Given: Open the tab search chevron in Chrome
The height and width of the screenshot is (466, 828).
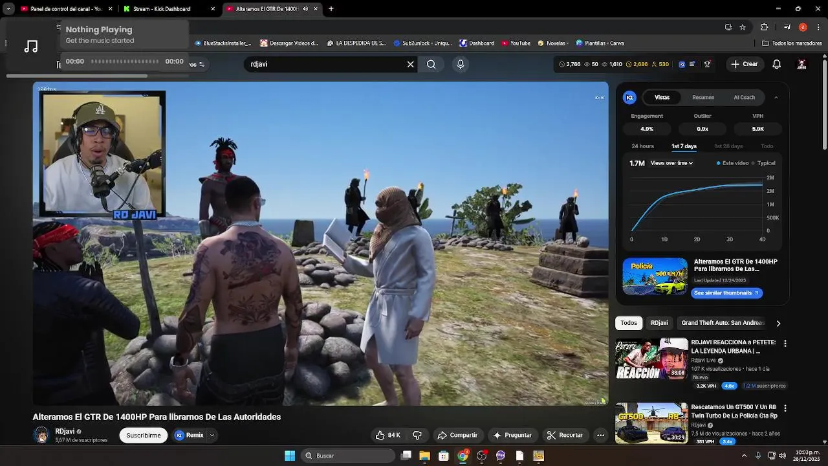Looking at the screenshot, I should (x=8, y=9).
